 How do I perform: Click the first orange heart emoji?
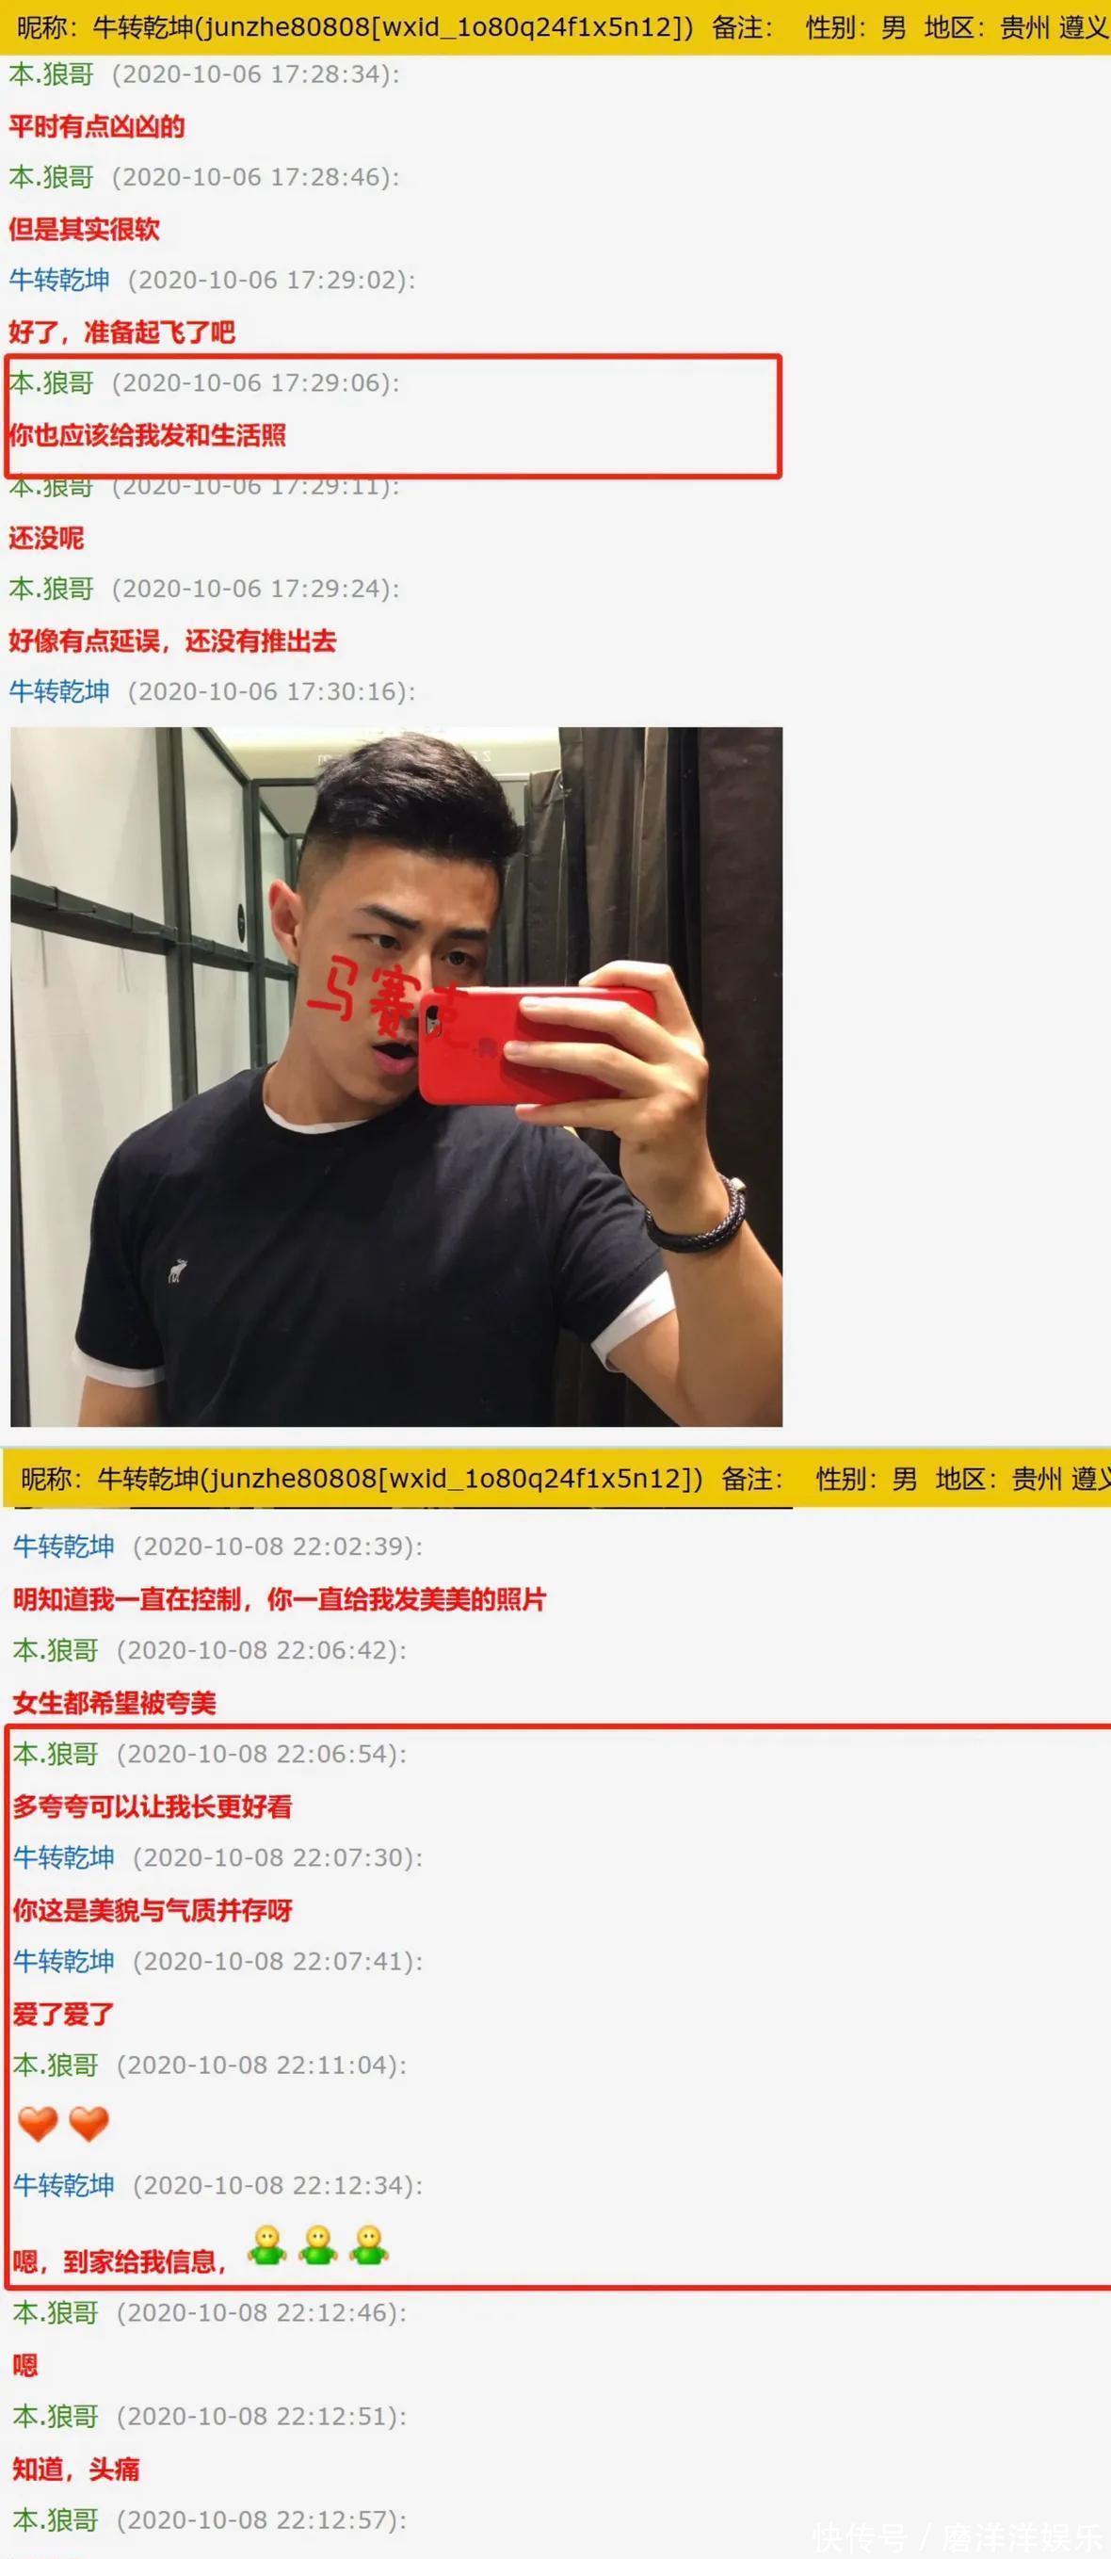coord(39,2124)
